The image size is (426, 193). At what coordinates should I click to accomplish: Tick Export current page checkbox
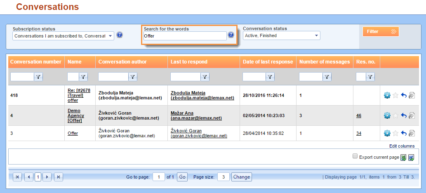355,156
